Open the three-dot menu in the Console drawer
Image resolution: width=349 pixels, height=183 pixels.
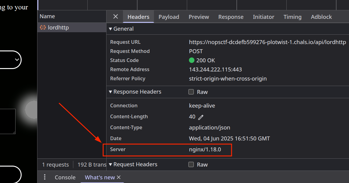(x=44, y=177)
